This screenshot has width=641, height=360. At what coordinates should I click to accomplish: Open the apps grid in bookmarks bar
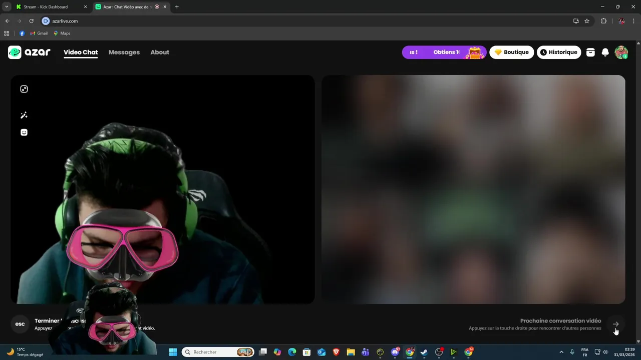point(7,33)
